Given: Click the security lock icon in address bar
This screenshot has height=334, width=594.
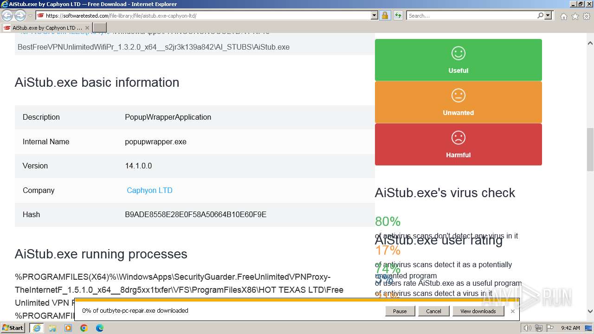Looking at the screenshot, I should [x=385, y=15].
